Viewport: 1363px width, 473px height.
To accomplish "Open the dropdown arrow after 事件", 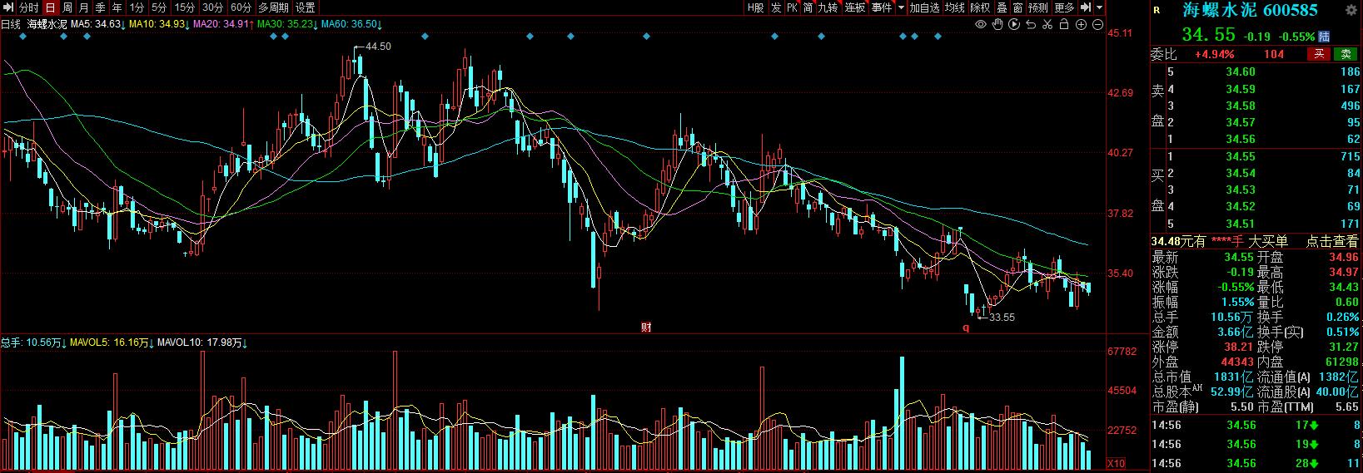I will [901, 7].
